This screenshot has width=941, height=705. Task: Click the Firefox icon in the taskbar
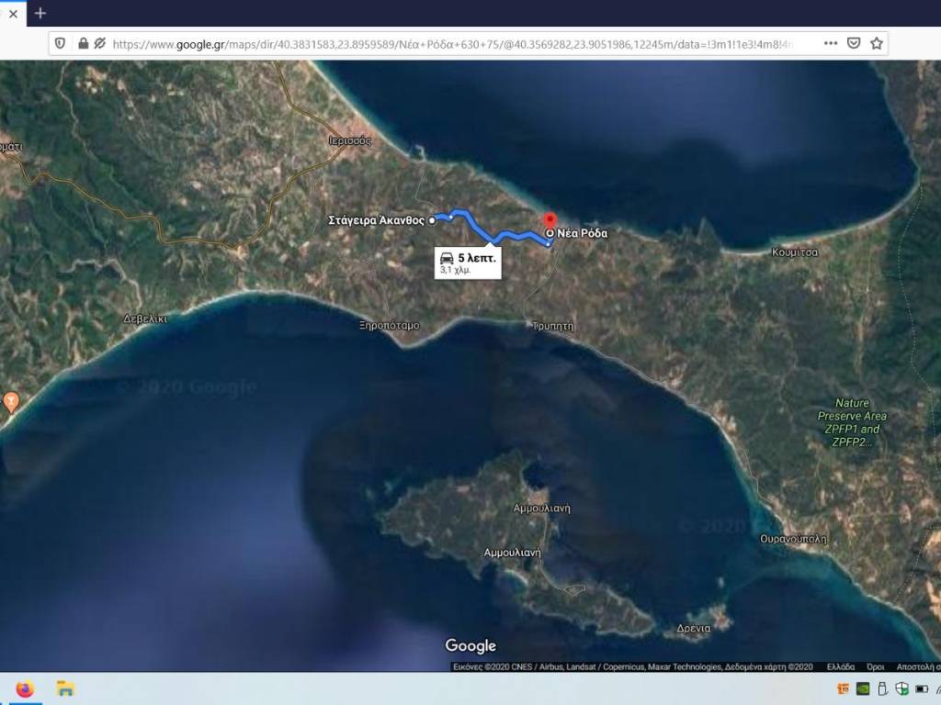(25, 689)
